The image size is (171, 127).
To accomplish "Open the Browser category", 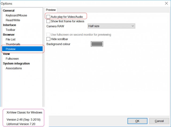I will coord(9,35).
